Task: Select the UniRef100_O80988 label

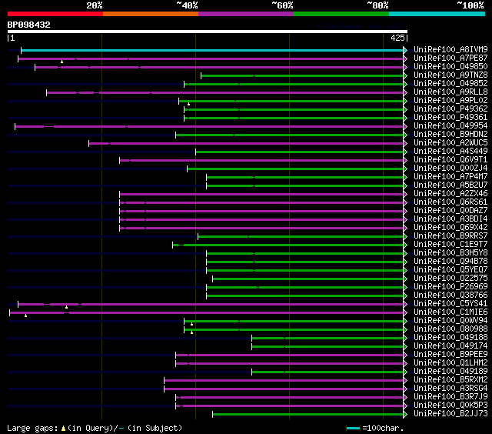Action: coord(450,329)
